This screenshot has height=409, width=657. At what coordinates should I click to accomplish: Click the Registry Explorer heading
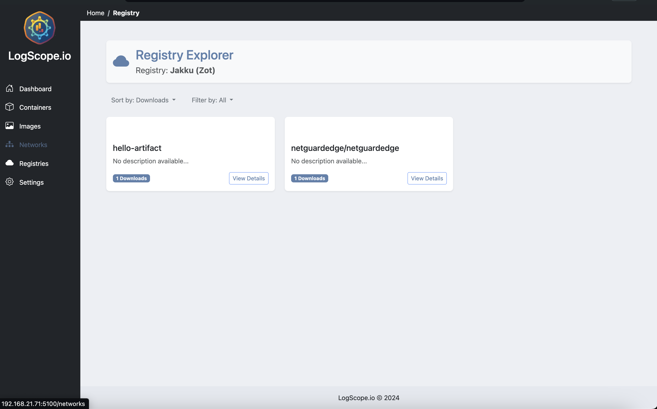tap(184, 55)
